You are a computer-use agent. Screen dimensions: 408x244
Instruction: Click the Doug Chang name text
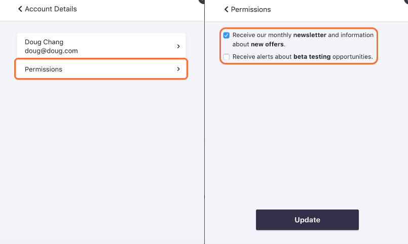pyautogui.click(x=44, y=42)
